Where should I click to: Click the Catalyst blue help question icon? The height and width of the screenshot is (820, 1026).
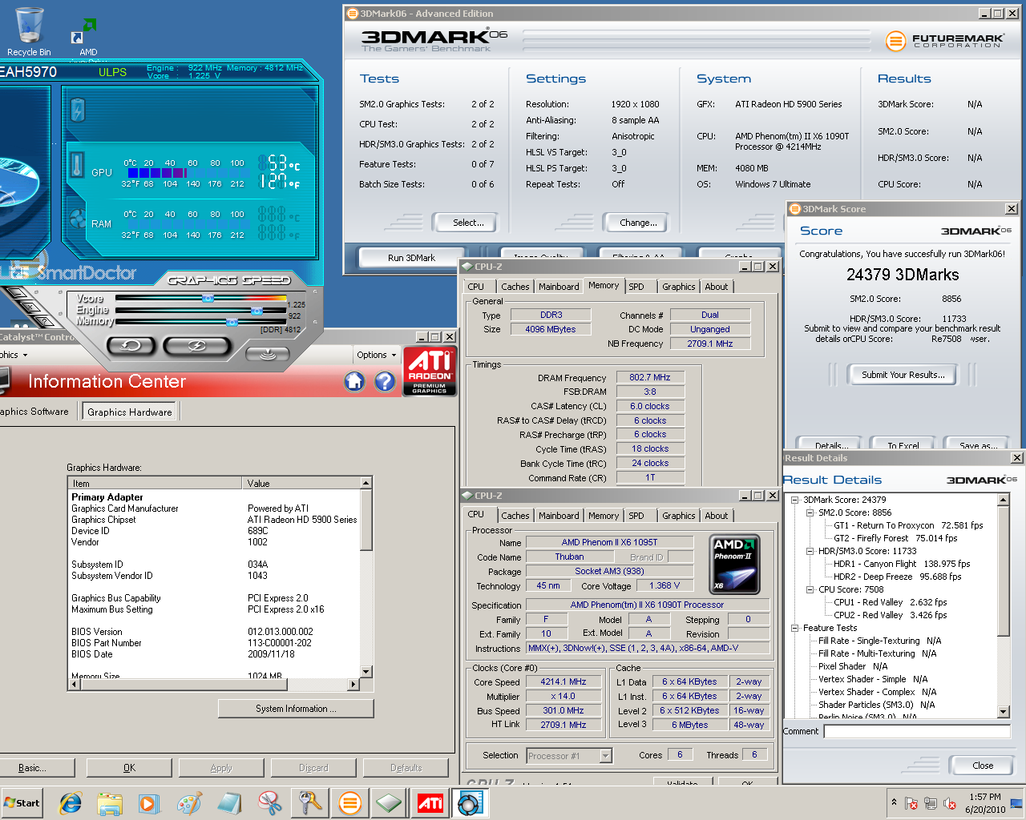[386, 381]
